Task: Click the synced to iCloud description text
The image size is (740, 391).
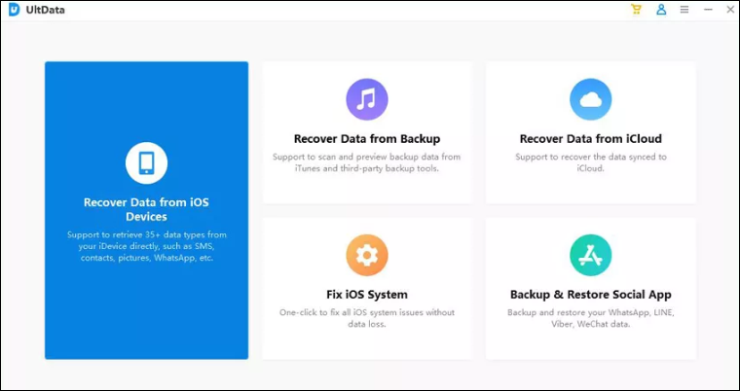Action: pos(591,162)
